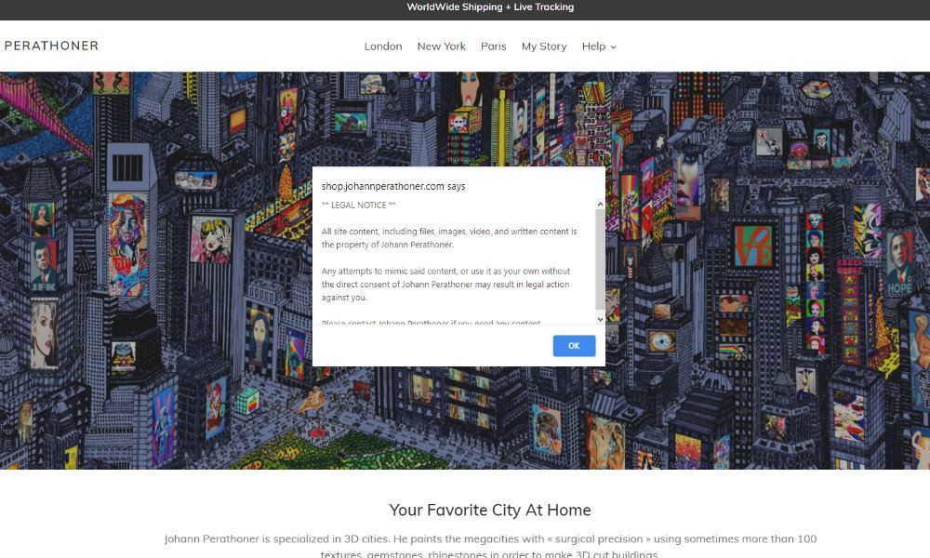930x558 pixels.
Task: Click the dialog scrollbar up arrow
Action: pos(600,204)
